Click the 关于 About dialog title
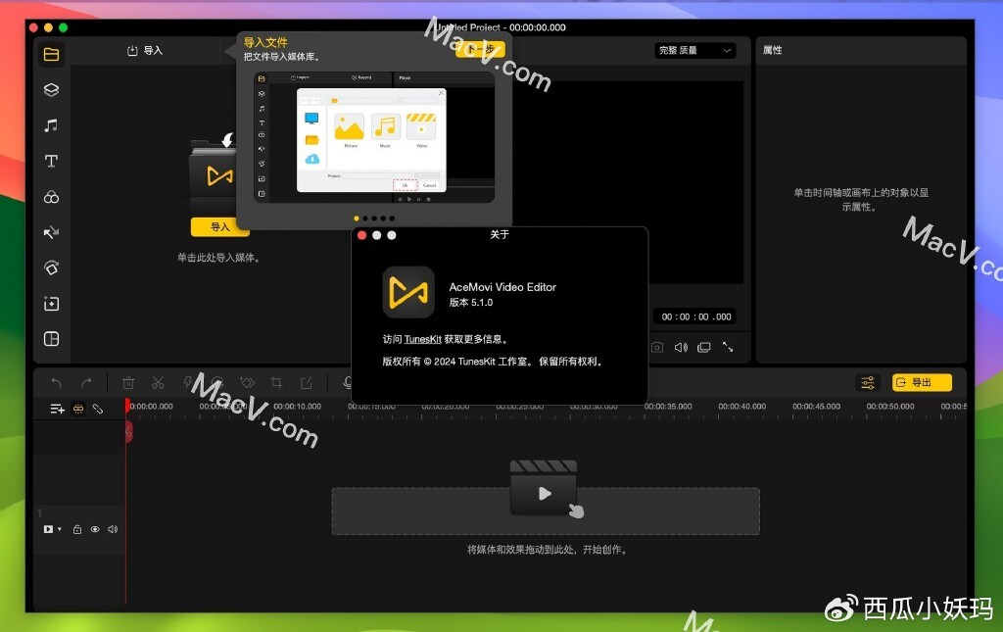Image resolution: width=1003 pixels, height=632 pixels. point(500,235)
